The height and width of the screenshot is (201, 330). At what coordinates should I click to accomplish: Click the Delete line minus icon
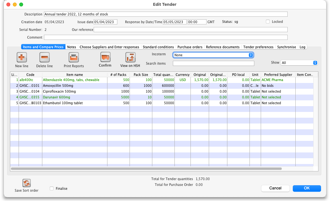(x=44, y=58)
